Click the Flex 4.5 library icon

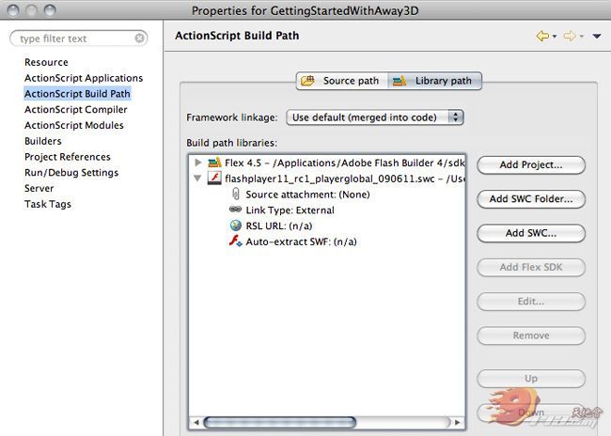point(214,163)
